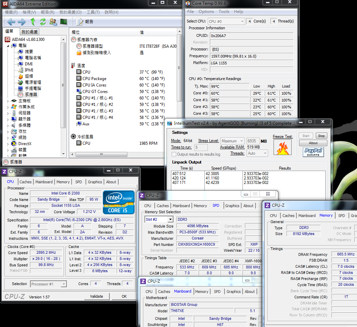The image size is (357, 327).
Task: Click the Start button in IntelBurnTest
Action: point(306,136)
